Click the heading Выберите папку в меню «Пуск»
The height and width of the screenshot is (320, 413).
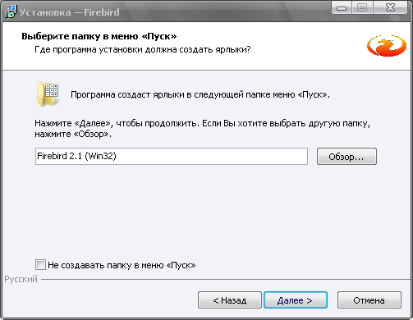(99, 36)
